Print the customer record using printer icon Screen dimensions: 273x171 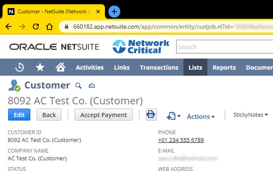pos(151,115)
